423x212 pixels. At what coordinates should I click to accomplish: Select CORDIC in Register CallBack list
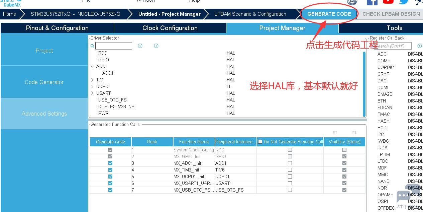[x=386, y=67]
